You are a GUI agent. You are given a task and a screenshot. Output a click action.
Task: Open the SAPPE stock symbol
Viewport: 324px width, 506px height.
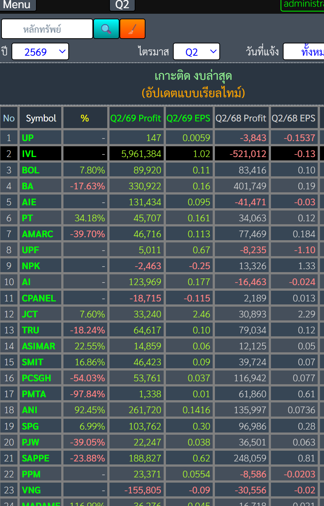36,458
